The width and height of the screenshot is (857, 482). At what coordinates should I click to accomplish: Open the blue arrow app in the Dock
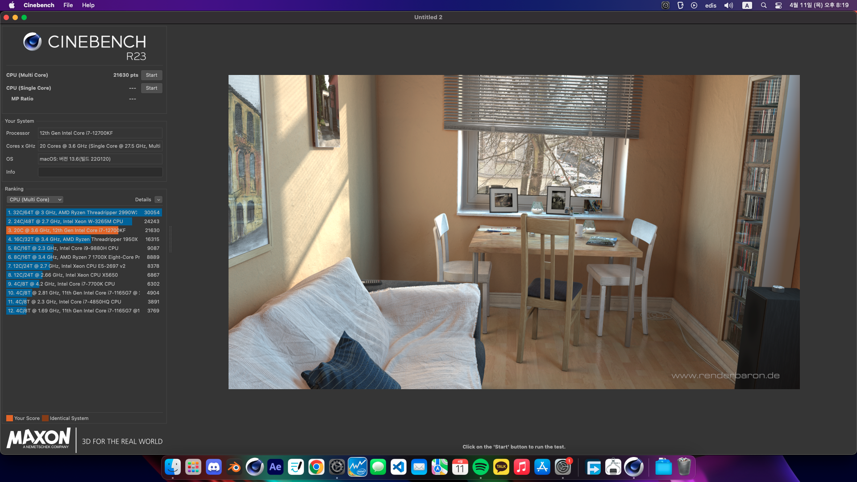[593, 467]
